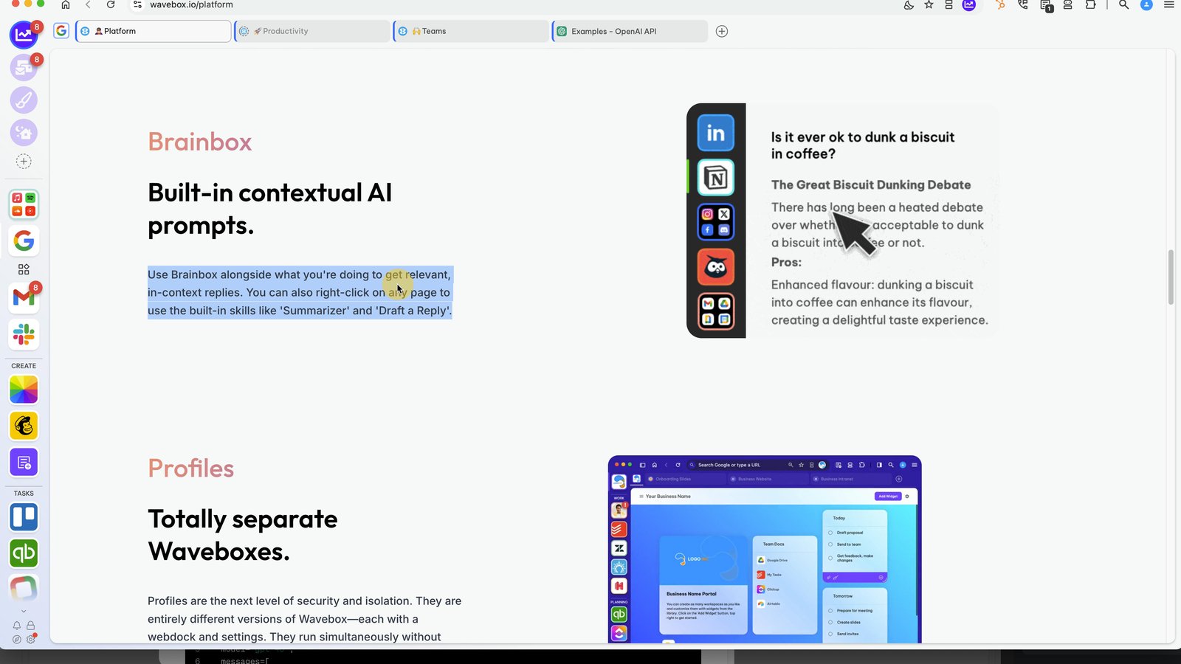Switch to the Platform tab
The width and height of the screenshot is (1181, 664).
pyautogui.click(x=154, y=31)
